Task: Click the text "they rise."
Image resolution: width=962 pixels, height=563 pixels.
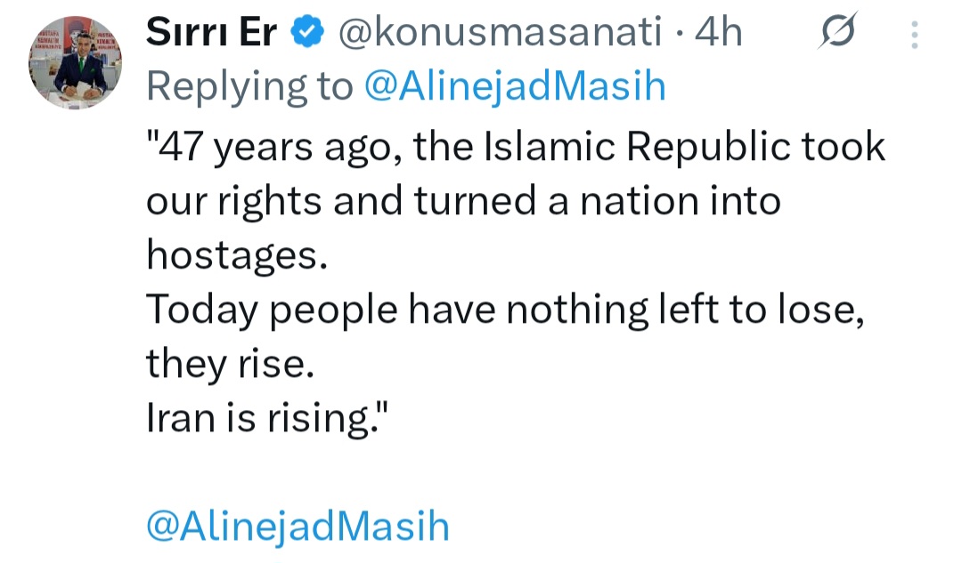Action: (230, 363)
